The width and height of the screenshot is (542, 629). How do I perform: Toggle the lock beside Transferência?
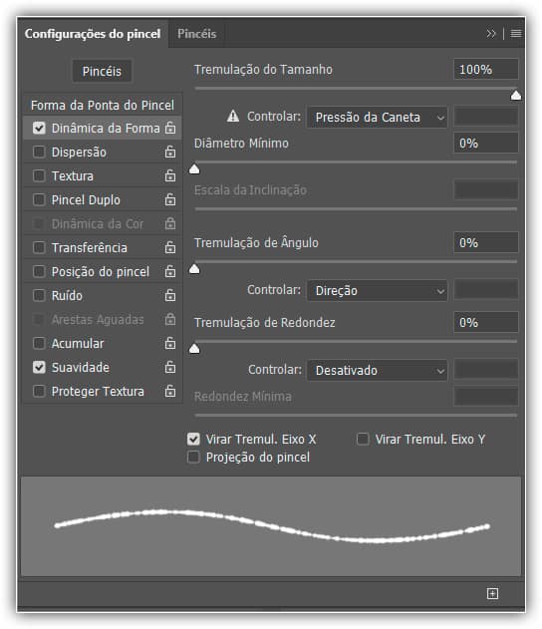point(170,247)
